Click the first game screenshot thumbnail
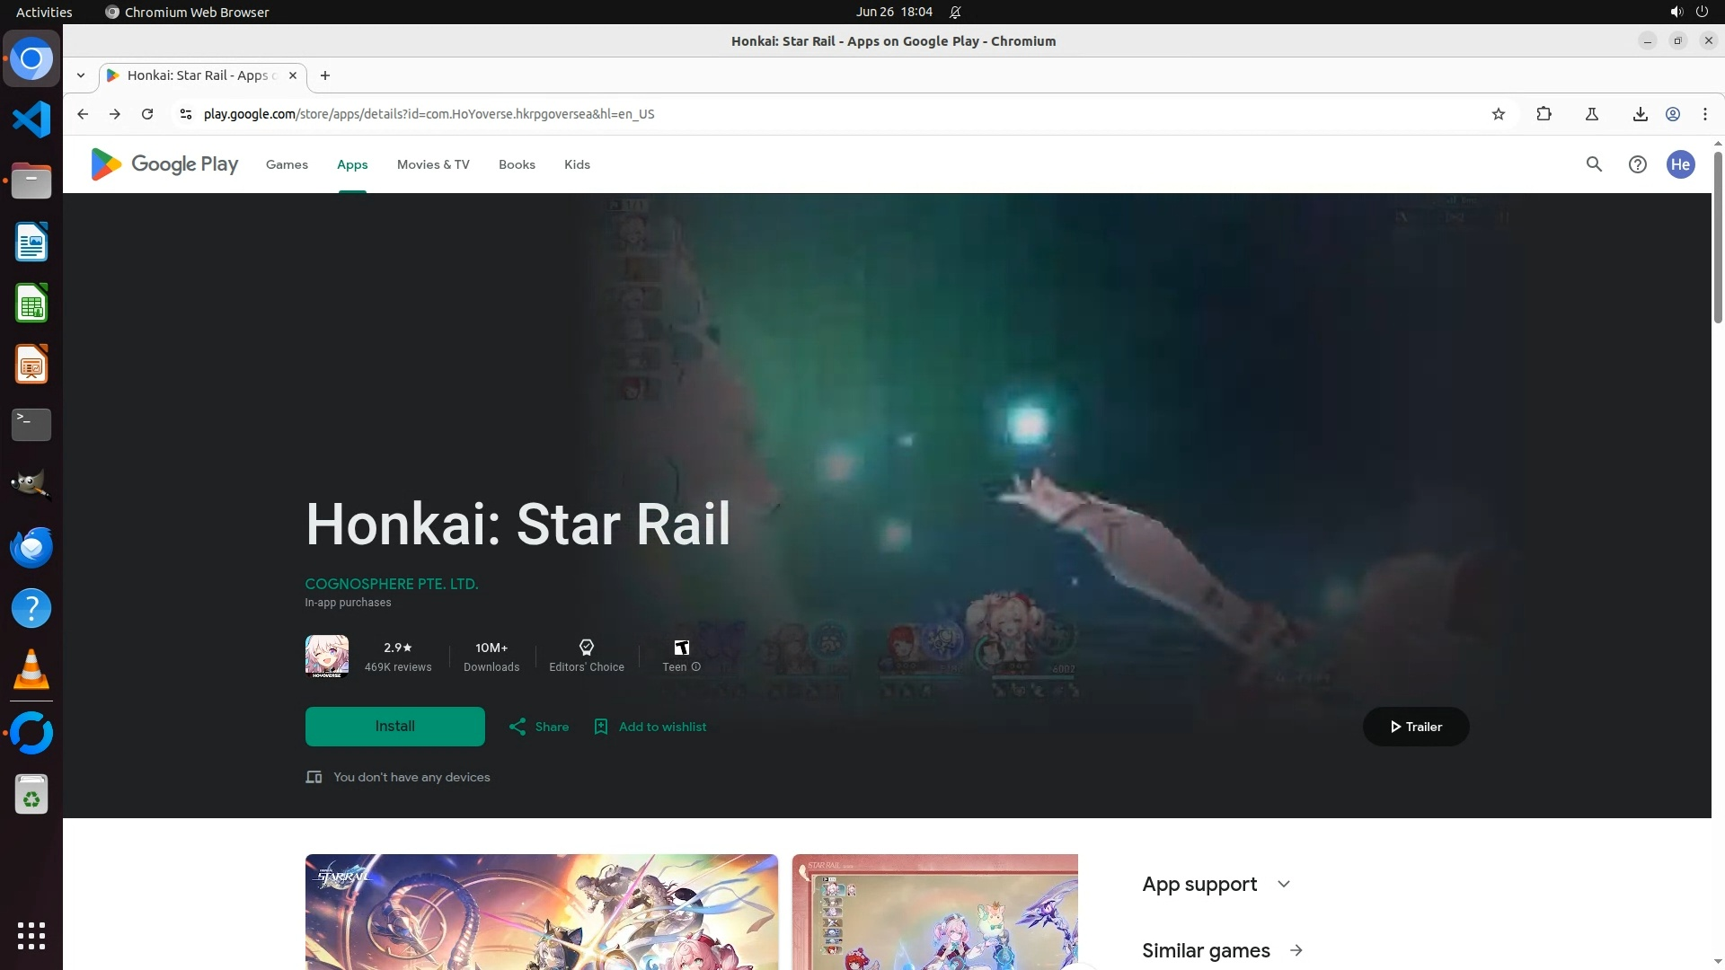This screenshot has width=1725, height=970. (541, 912)
